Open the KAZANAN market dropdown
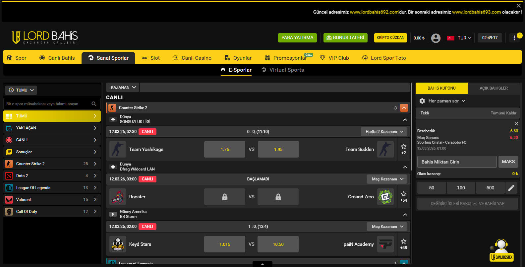 [x=123, y=87]
